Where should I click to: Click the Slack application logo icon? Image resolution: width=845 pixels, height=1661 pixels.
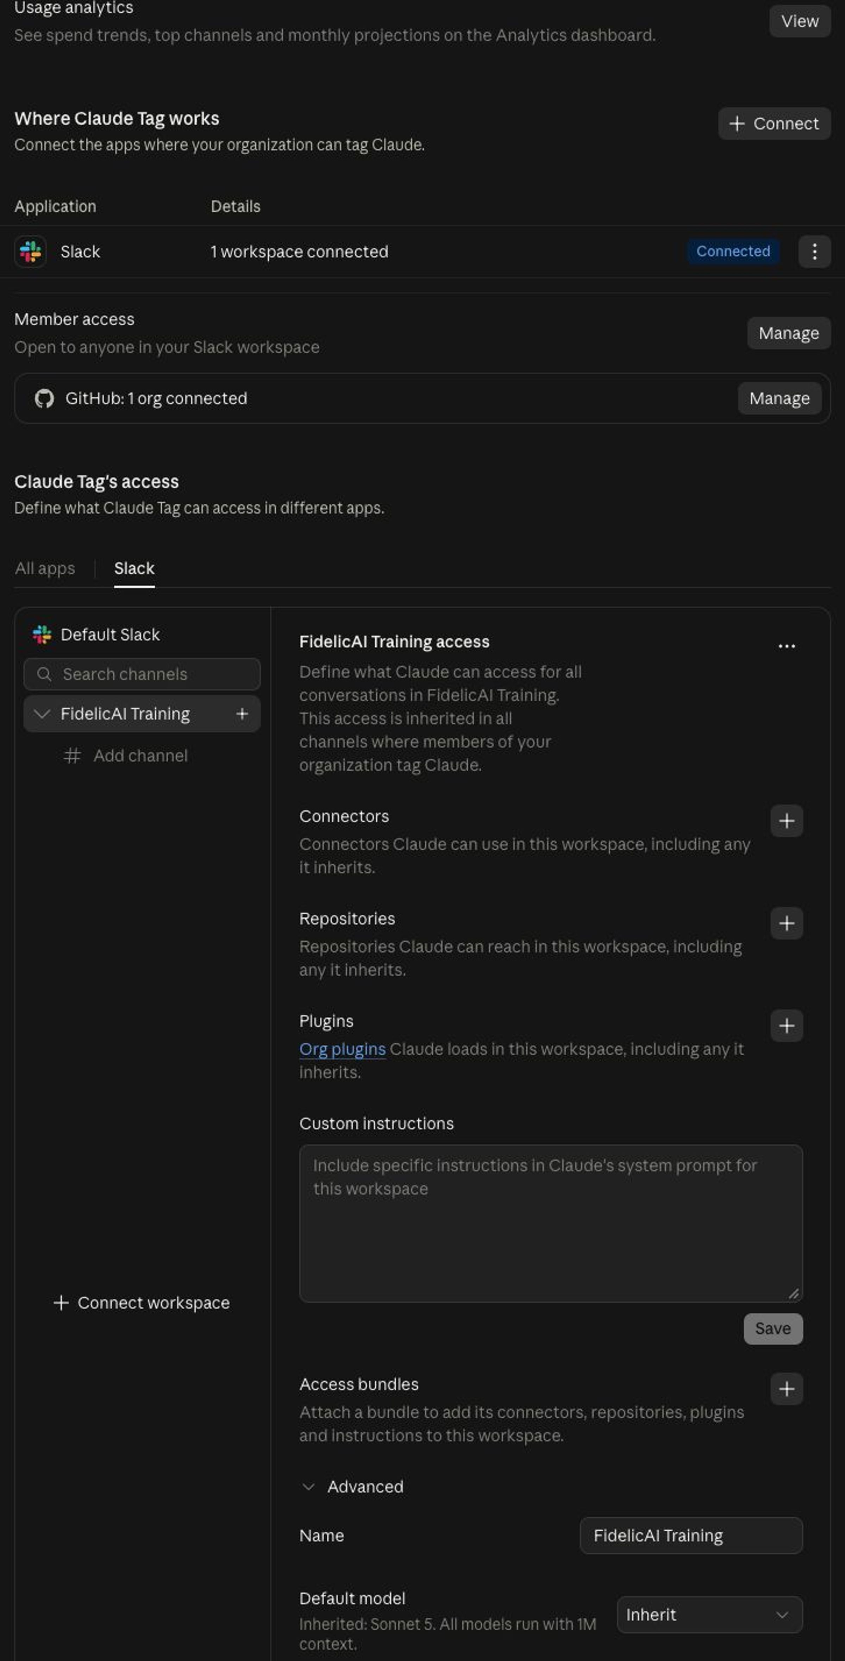[30, 251]
